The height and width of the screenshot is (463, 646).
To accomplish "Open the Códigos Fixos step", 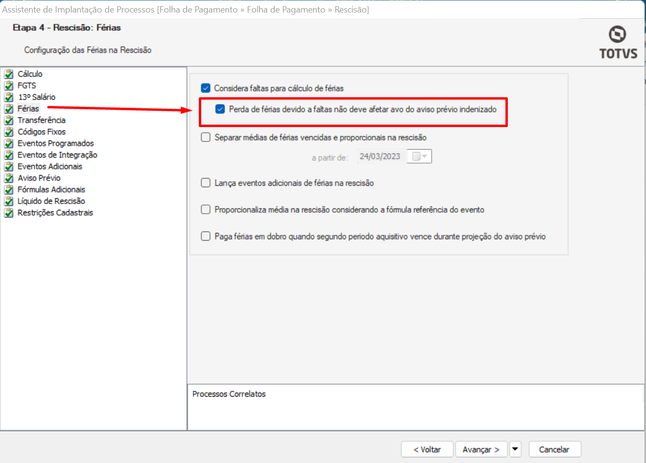I will tap(41, 132).
